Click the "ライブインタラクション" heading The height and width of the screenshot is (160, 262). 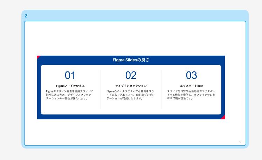pos(131,86)
